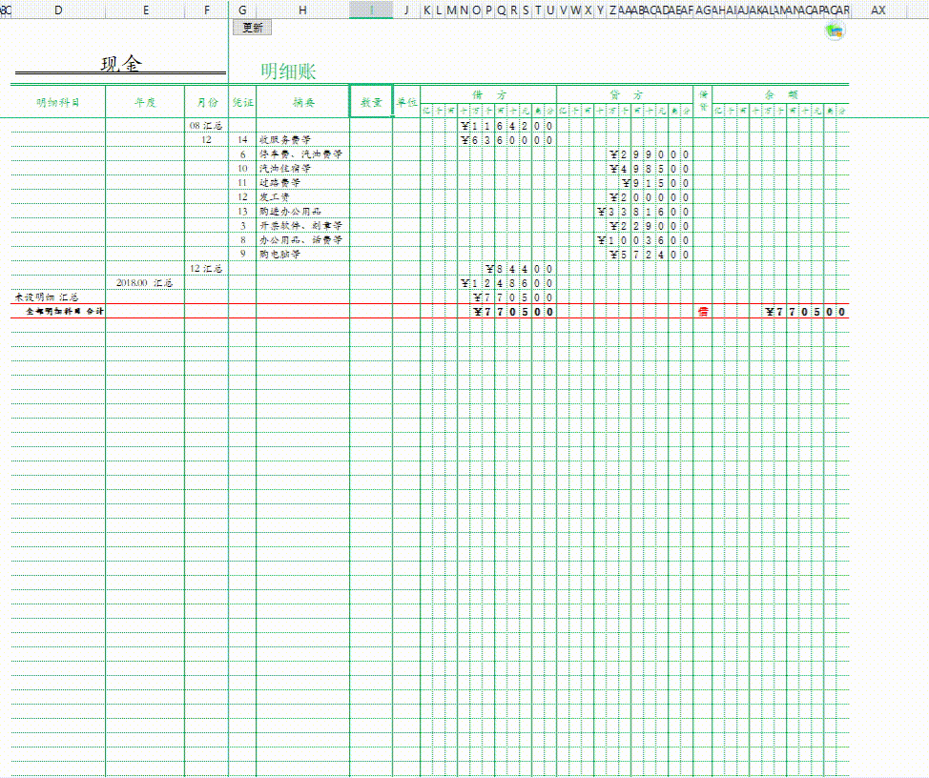Click the 开票软件、刻章等 summary cell

302,226
